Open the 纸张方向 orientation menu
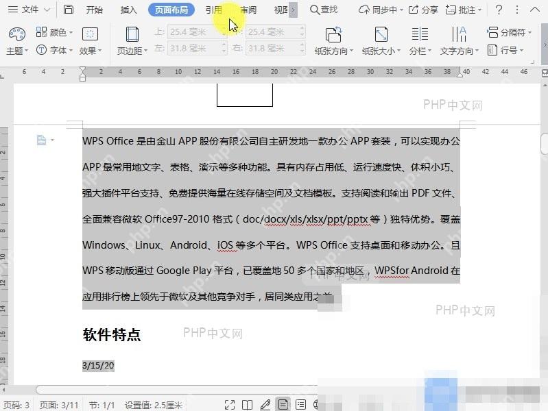Screen dimensions: 548x411 (334, 41)
